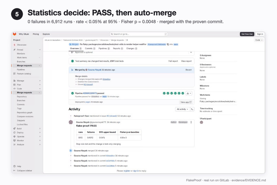Click the first pipeline stage check icon
This screenshot has height=185, width=277.
(164, 93)
